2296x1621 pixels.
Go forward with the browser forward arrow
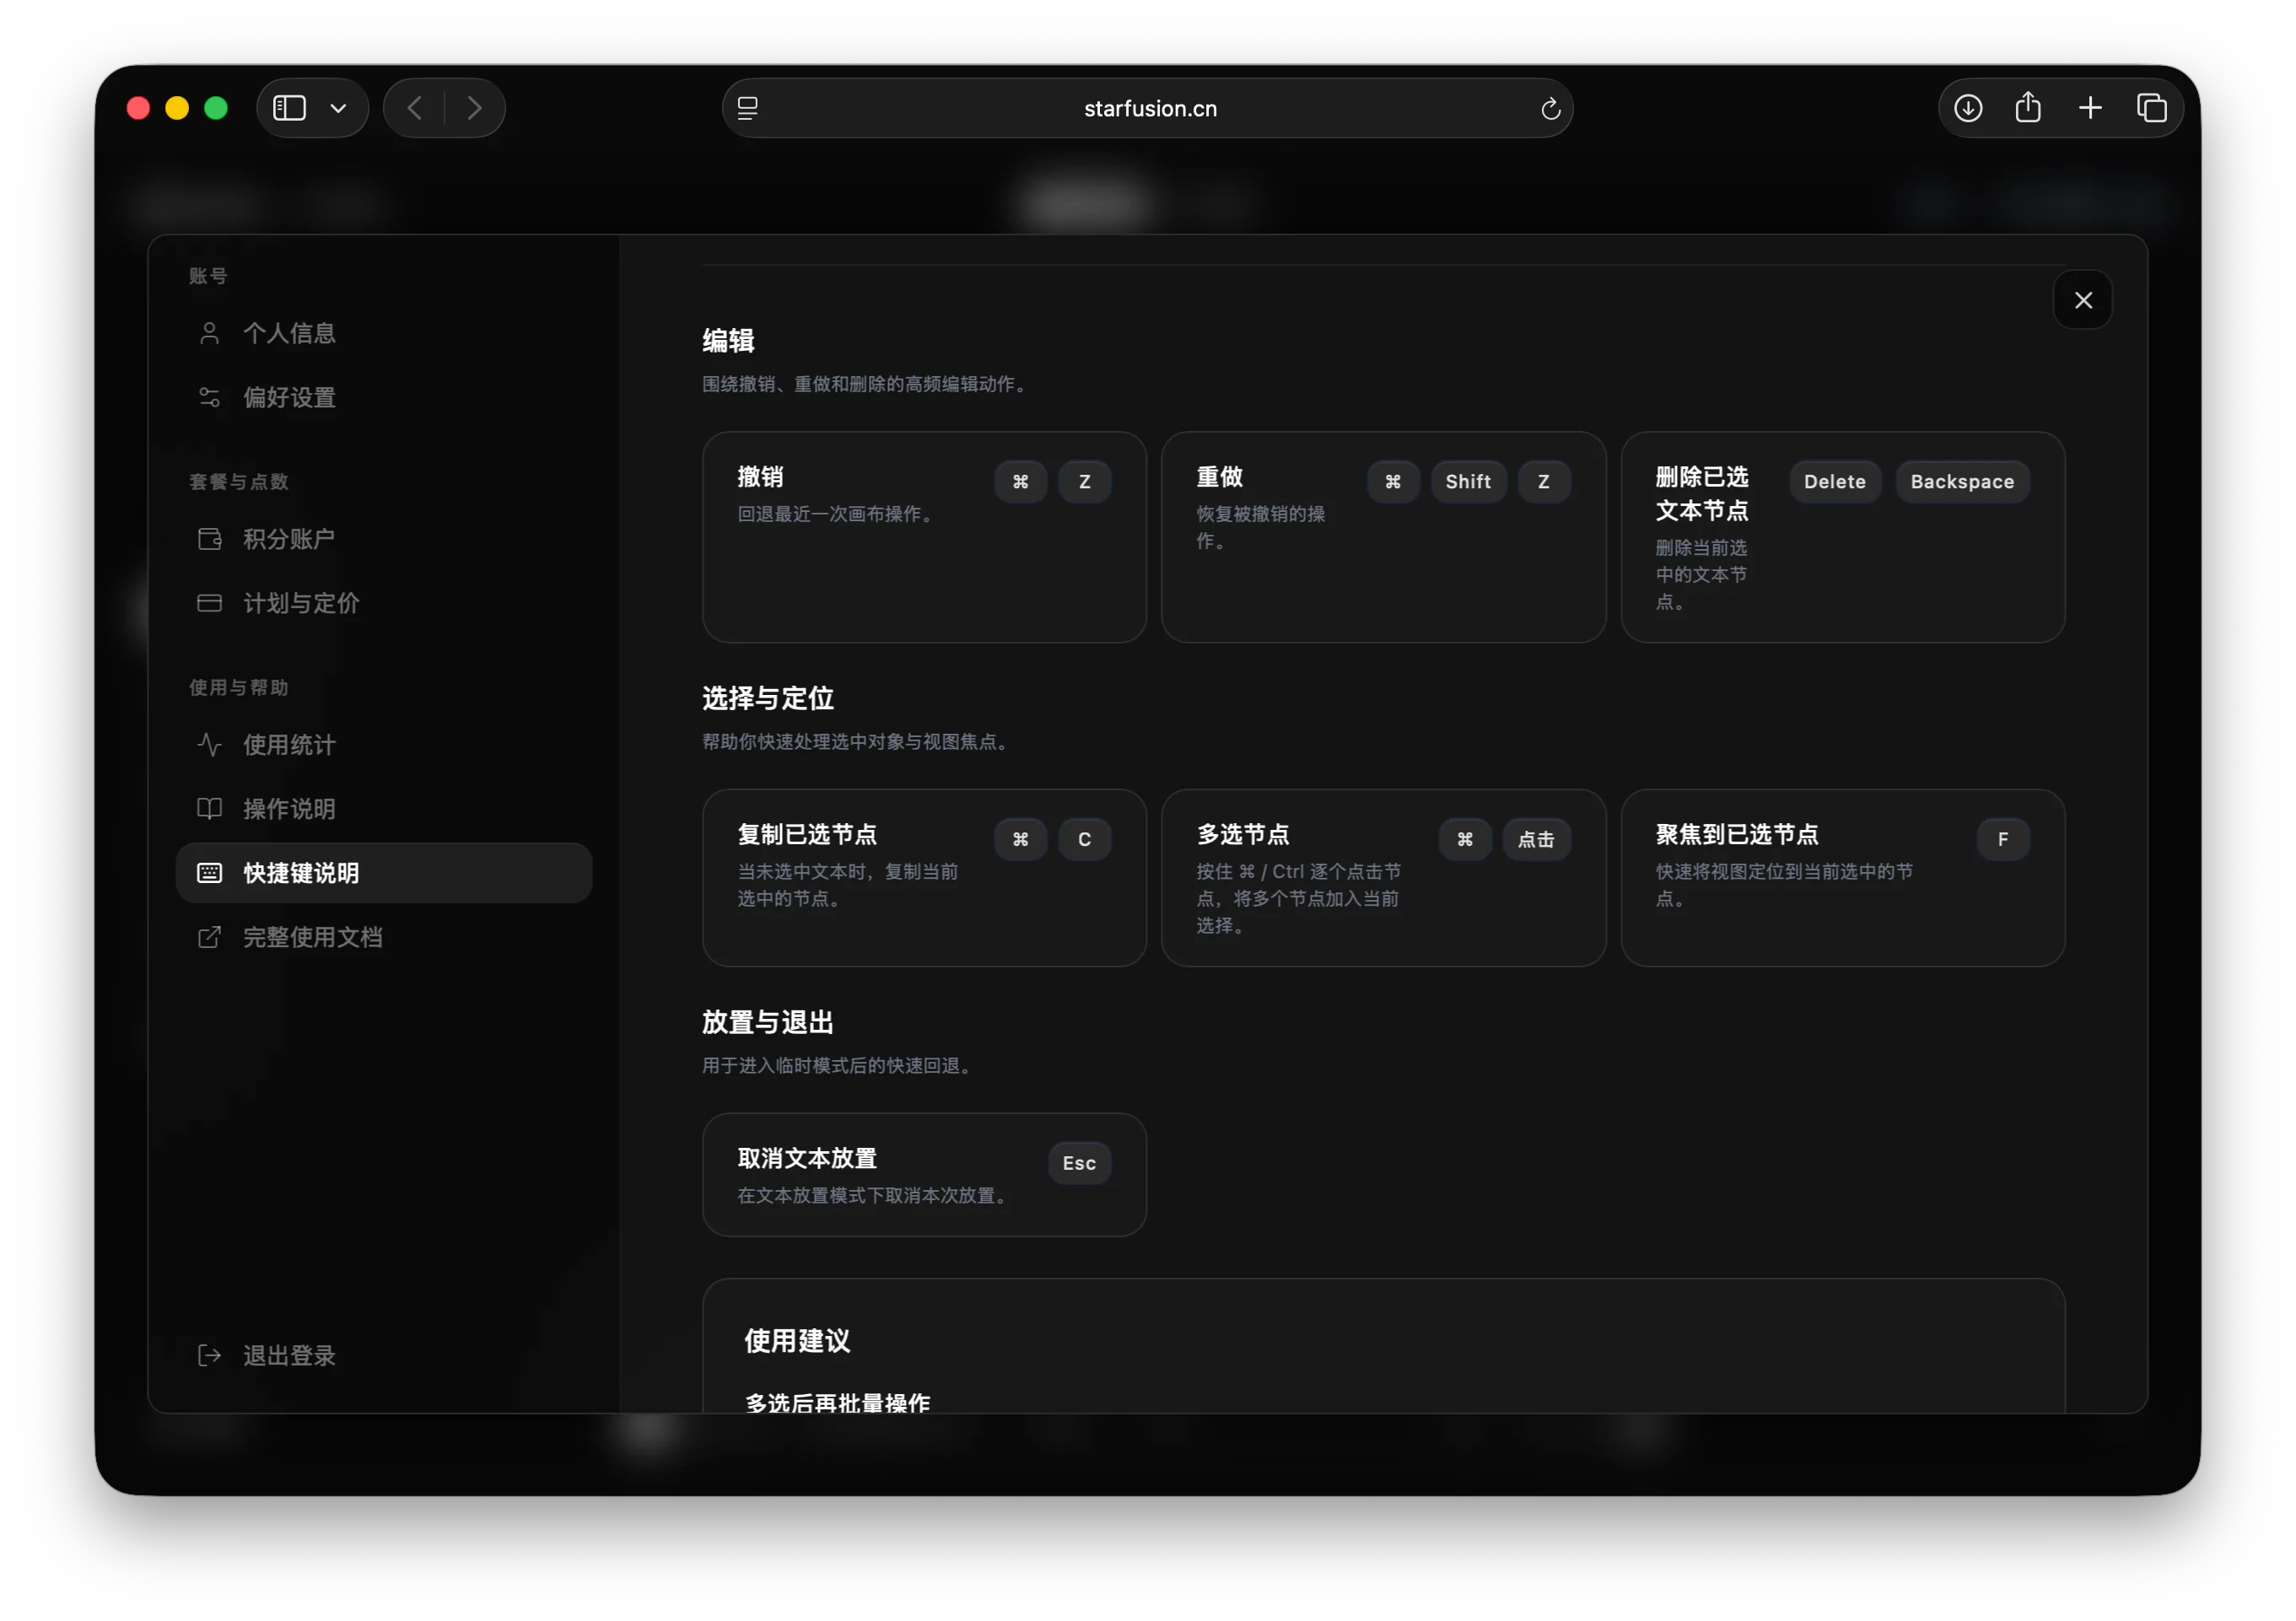(474, 108)
